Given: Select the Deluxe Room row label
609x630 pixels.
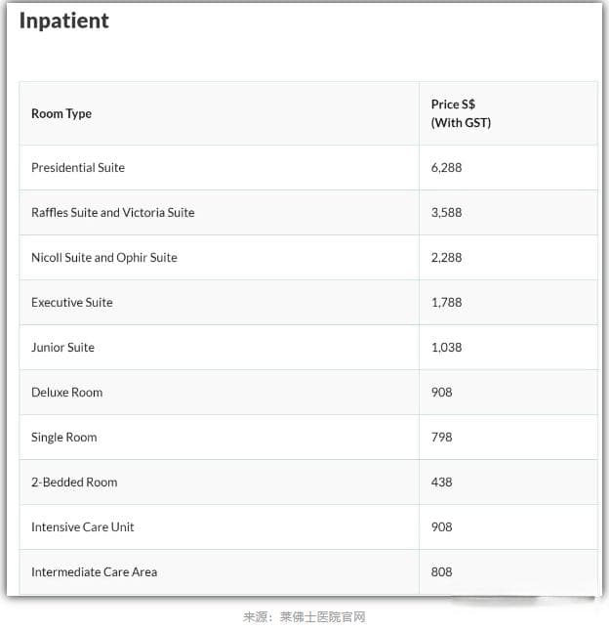Looking at the screenshot, I should click(66, 393).
